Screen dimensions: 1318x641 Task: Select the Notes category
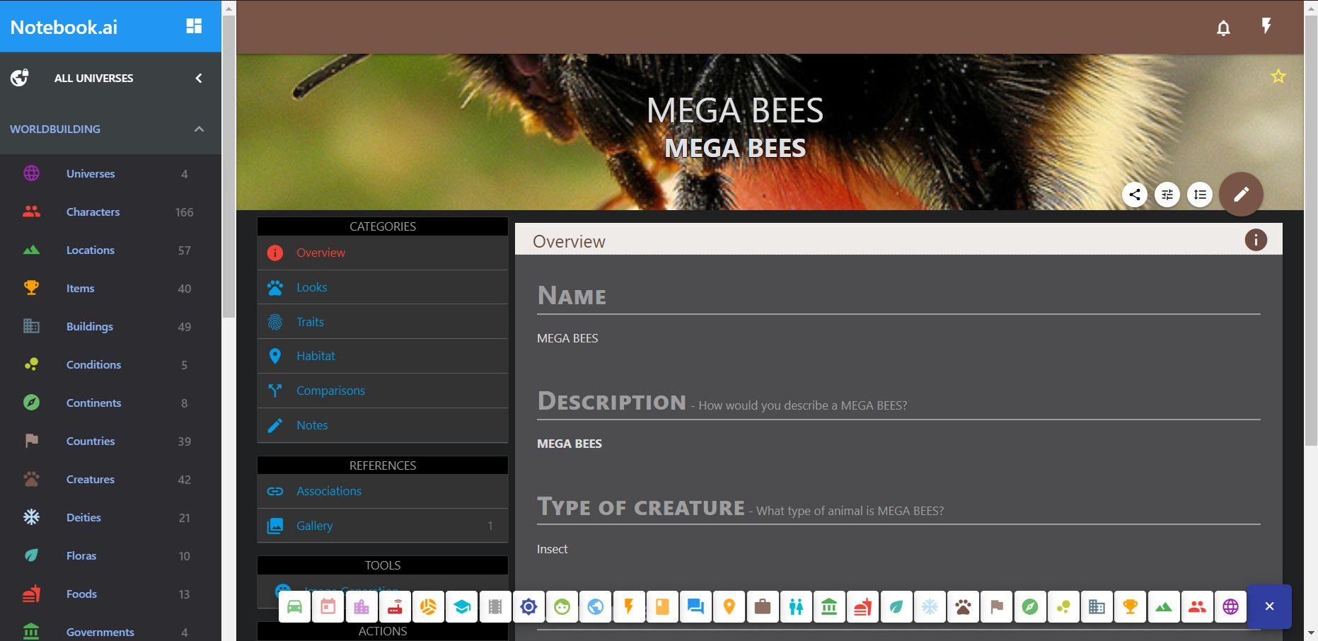coord(382,425)
